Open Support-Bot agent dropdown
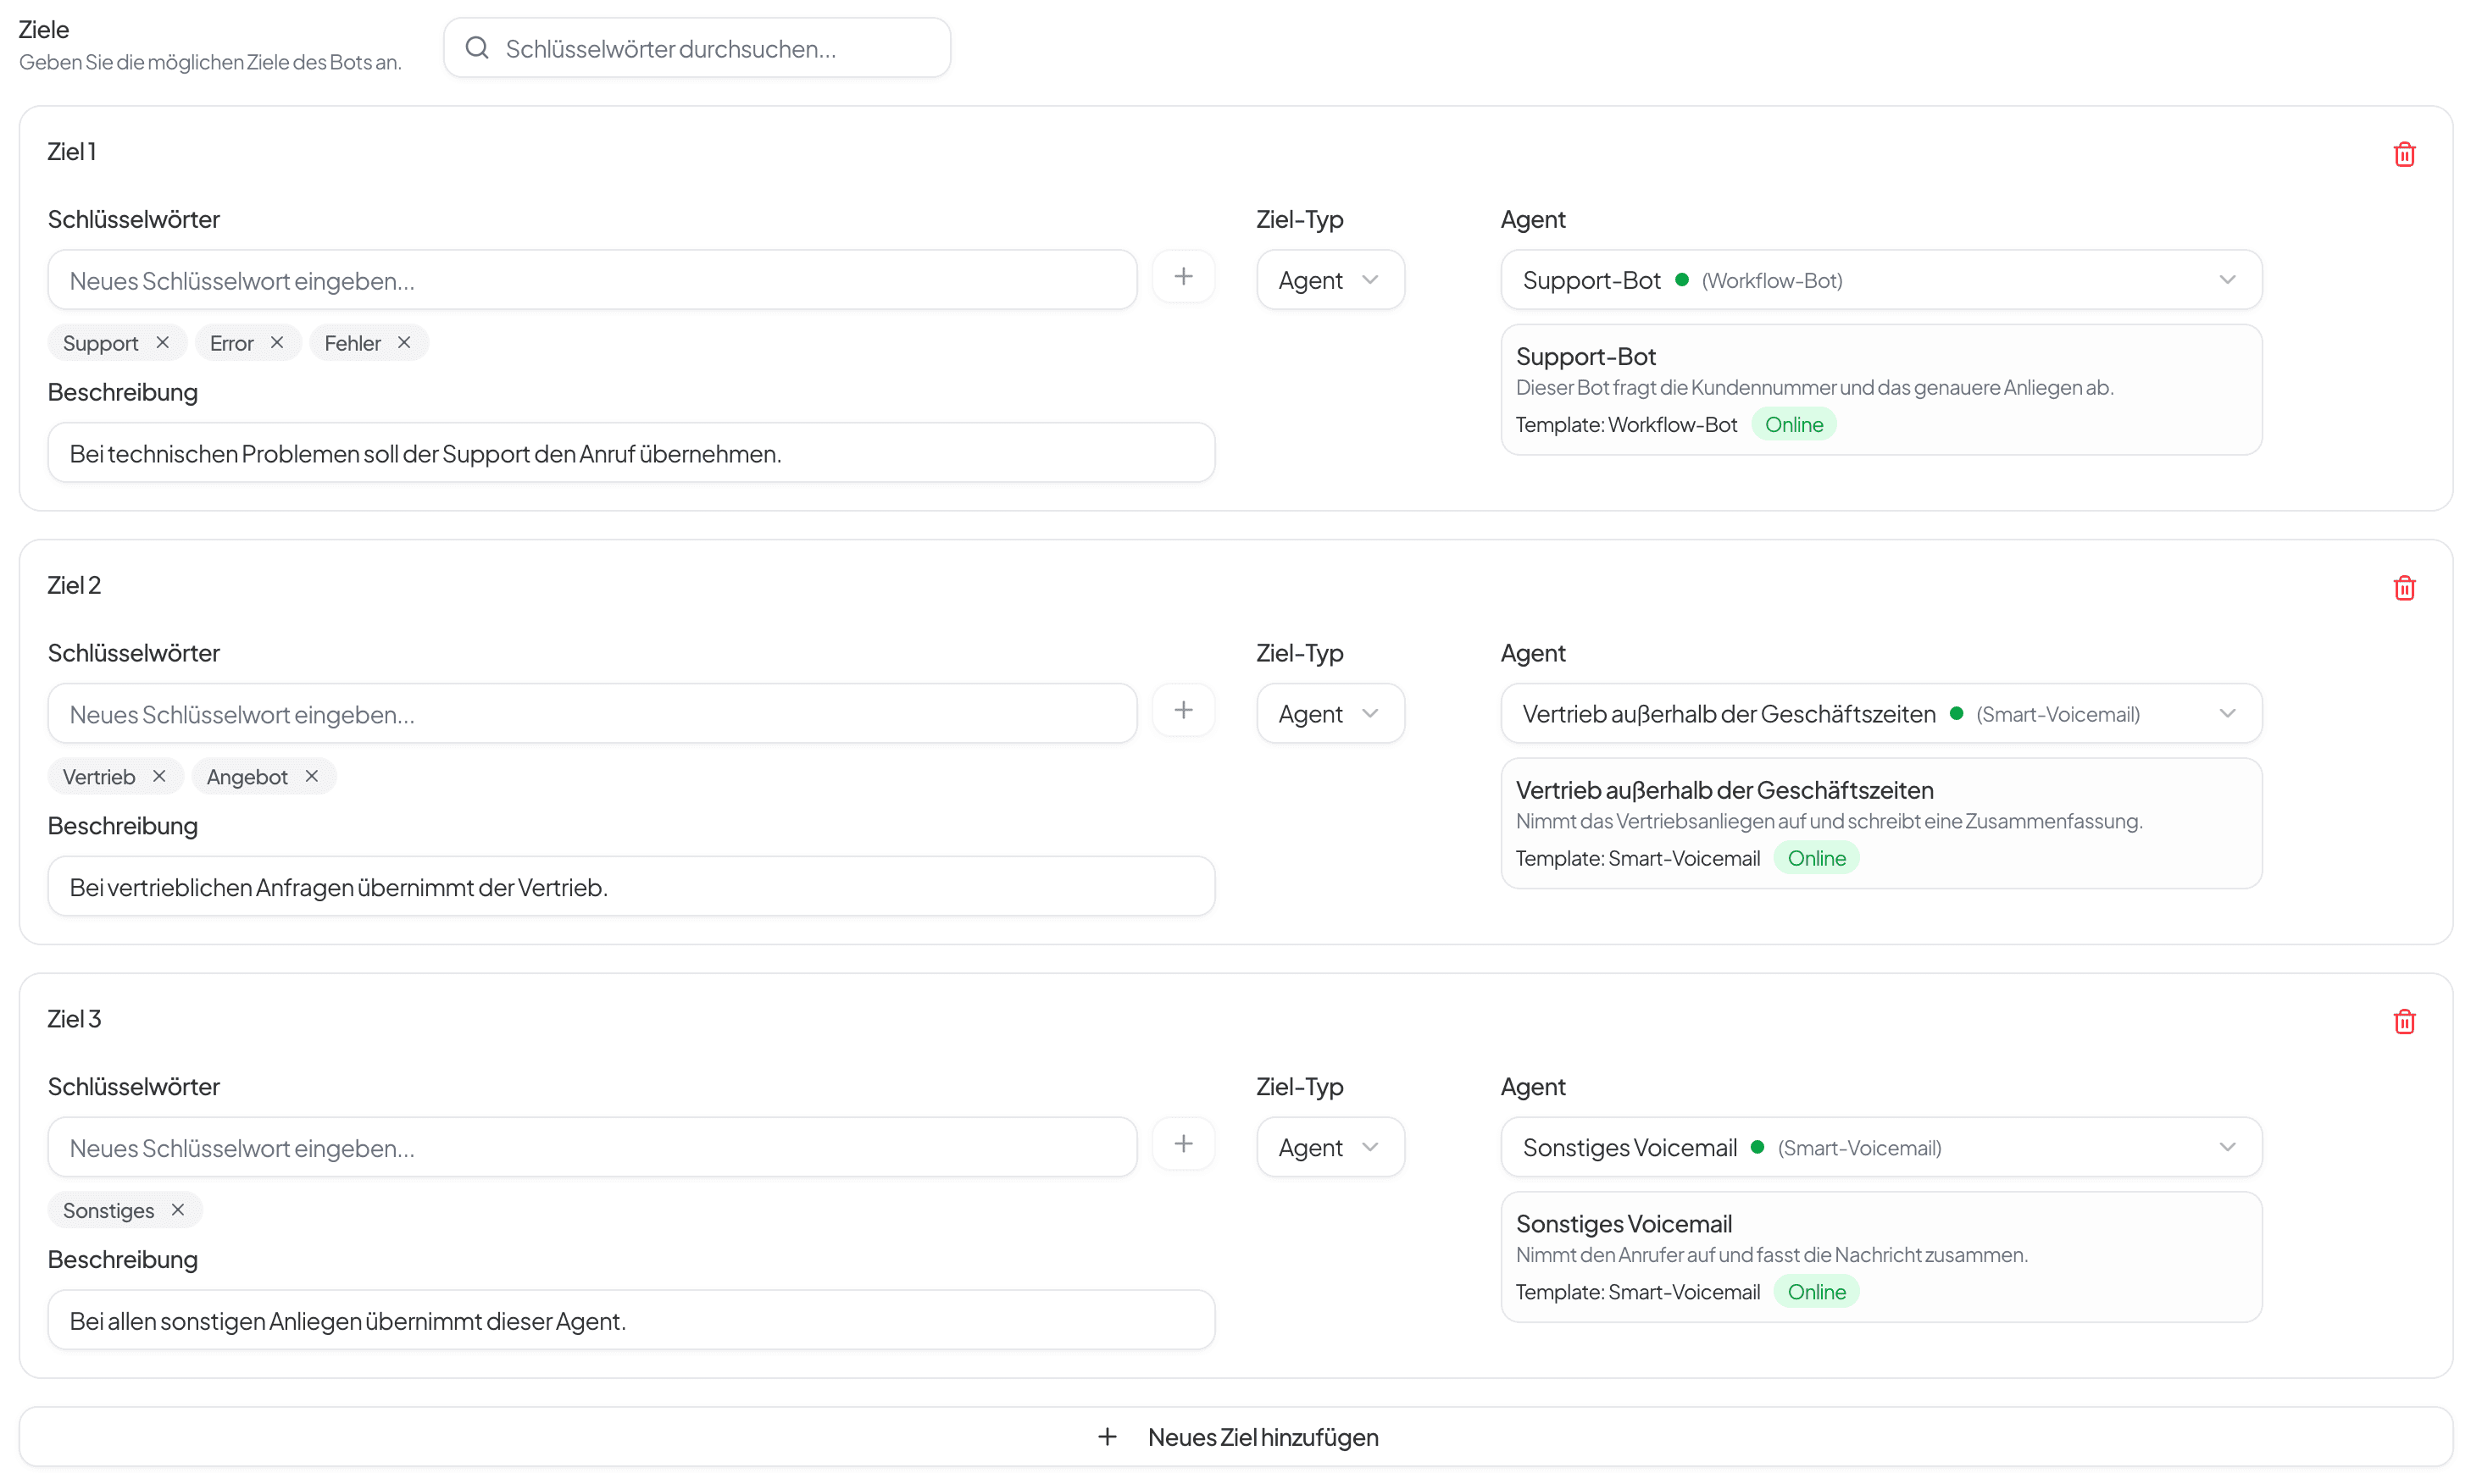 pos(1880,280)
